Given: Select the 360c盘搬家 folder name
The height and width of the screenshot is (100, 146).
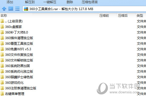Looking at the screenshot, I should point(14,27).
